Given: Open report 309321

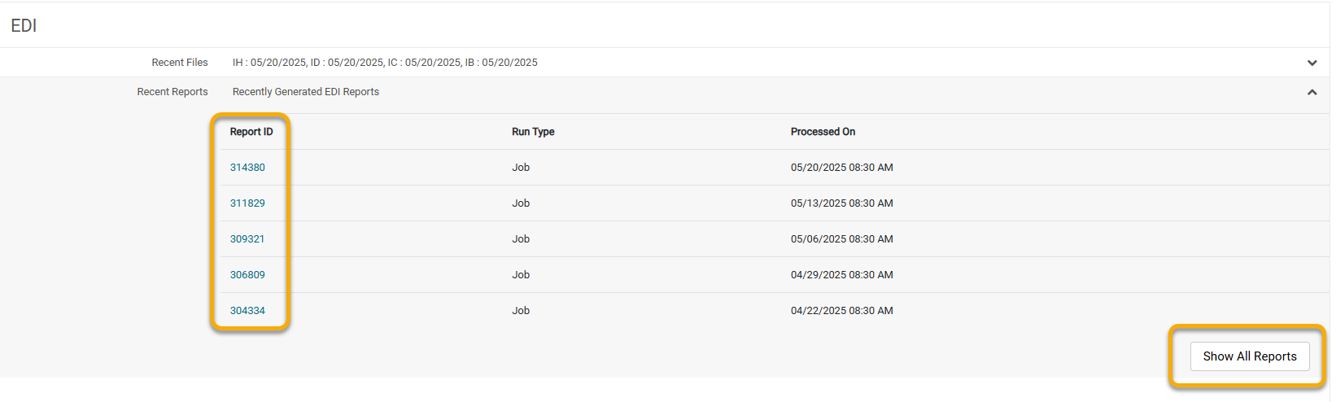Looking at the screenshot, I should (247, 239).
